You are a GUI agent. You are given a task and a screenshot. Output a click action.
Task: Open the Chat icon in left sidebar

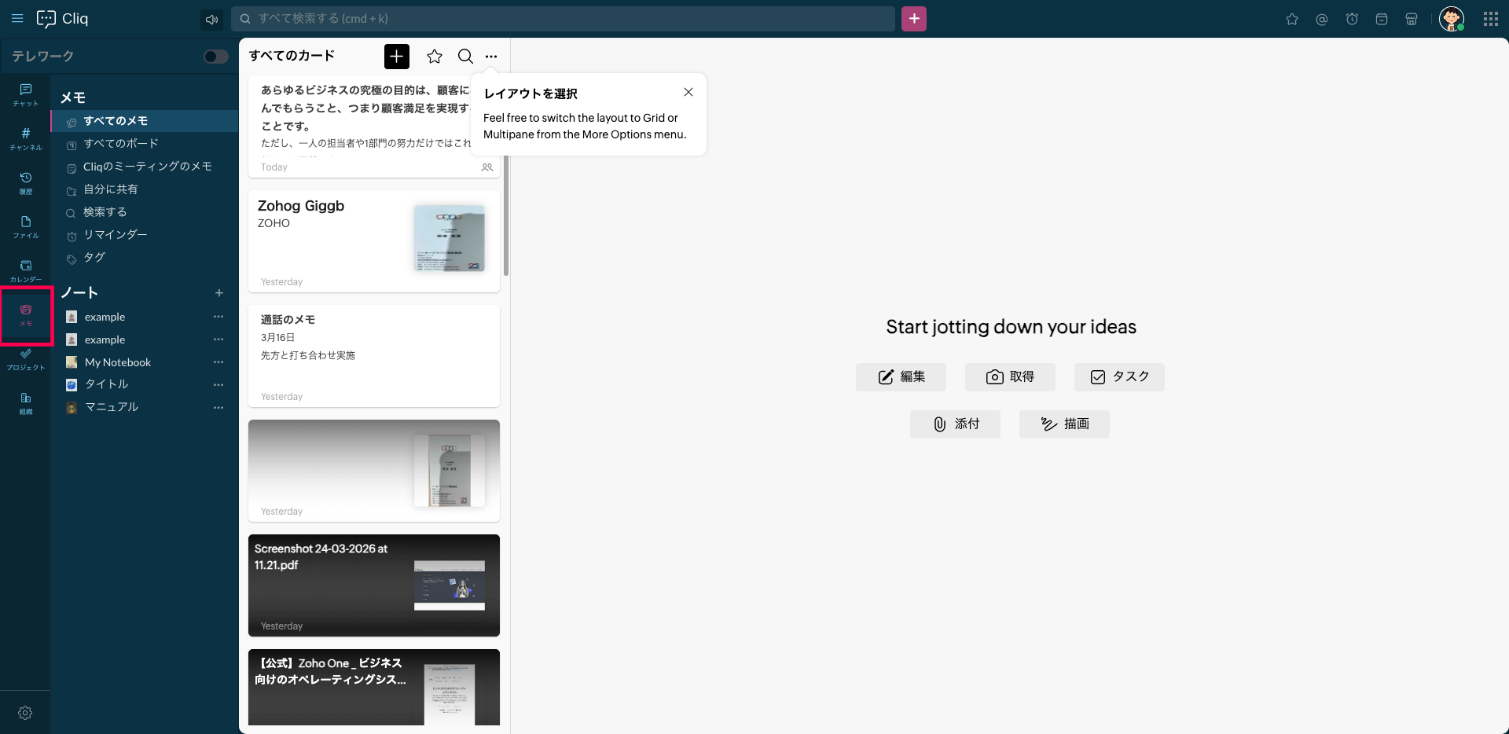(x=25, y=94)
